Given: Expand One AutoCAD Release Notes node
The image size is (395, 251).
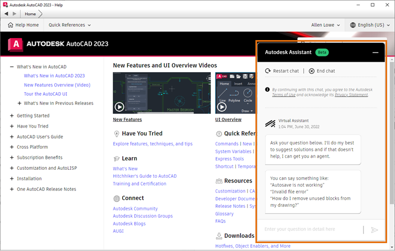Looking at the screenshot, I should (x=12, y=189).
